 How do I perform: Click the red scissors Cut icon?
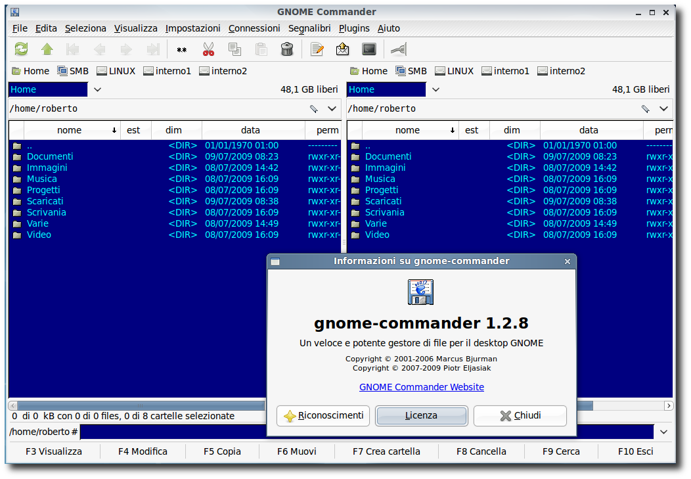(x=208, y=49)
